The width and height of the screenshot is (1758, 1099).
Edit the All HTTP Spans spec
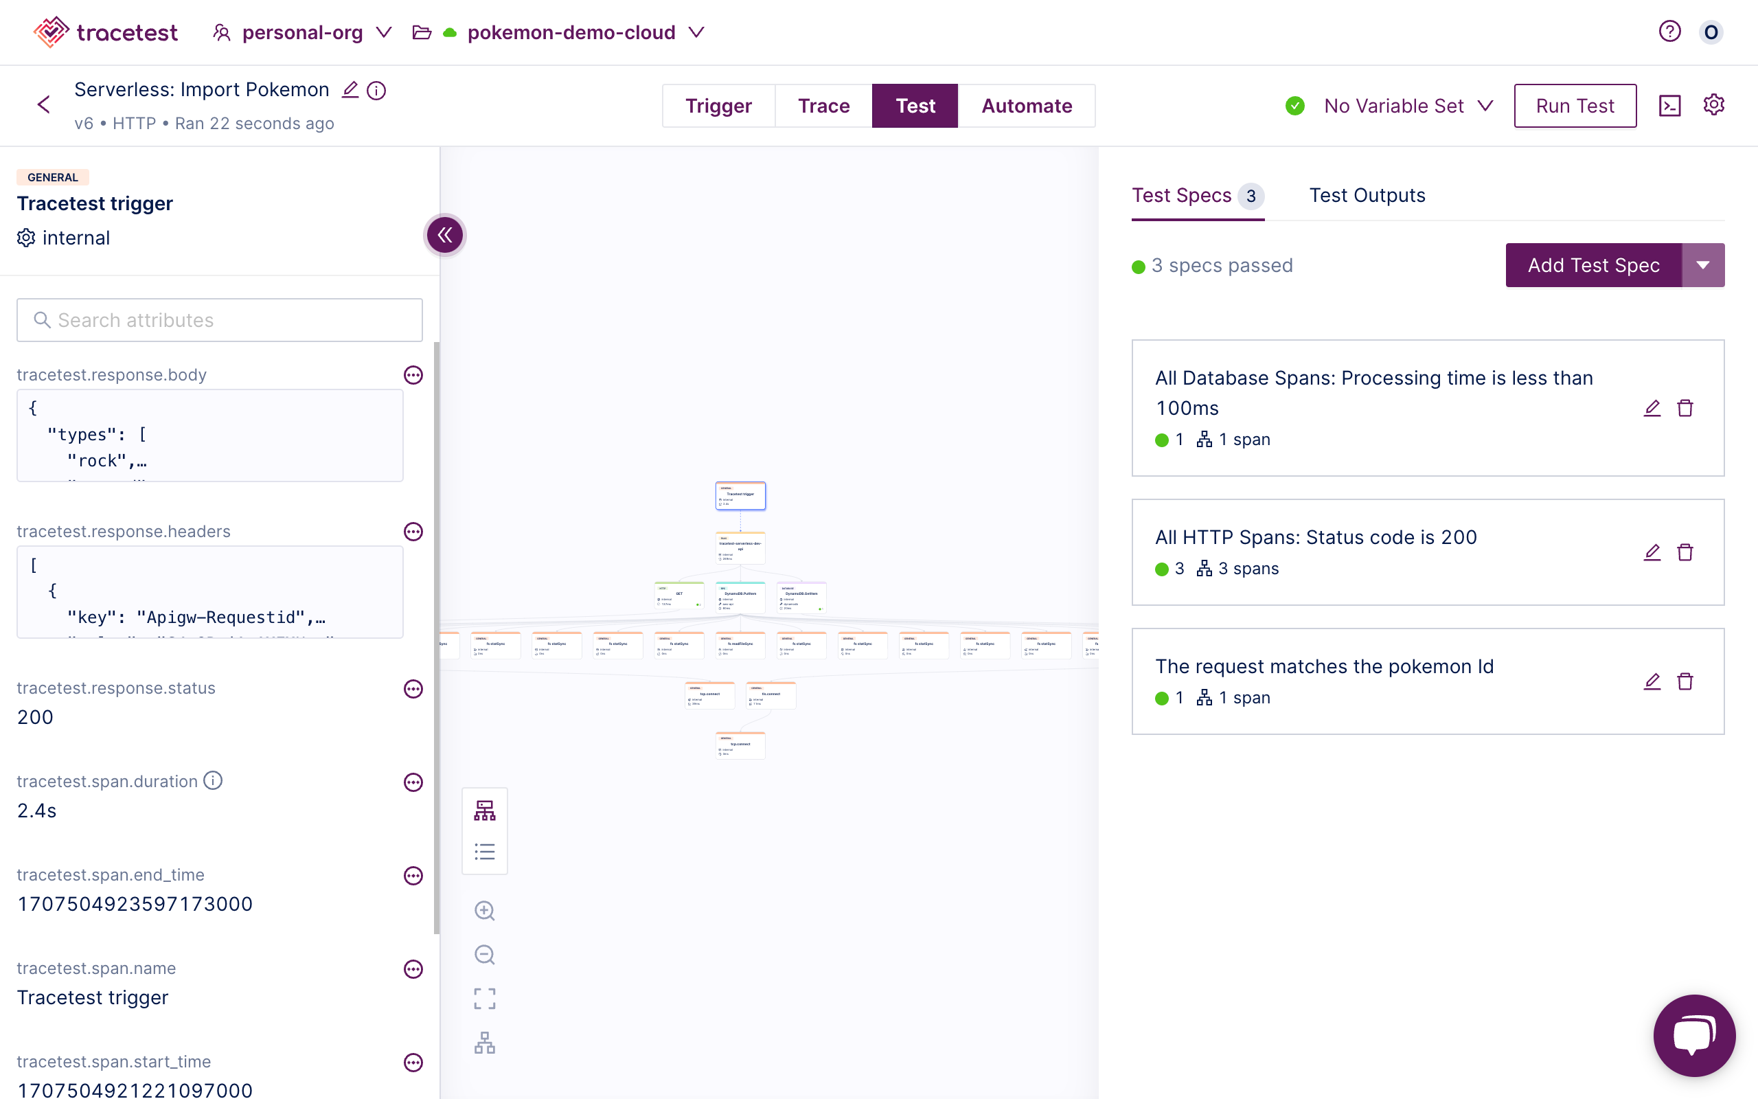click(x=1652, y=552)
